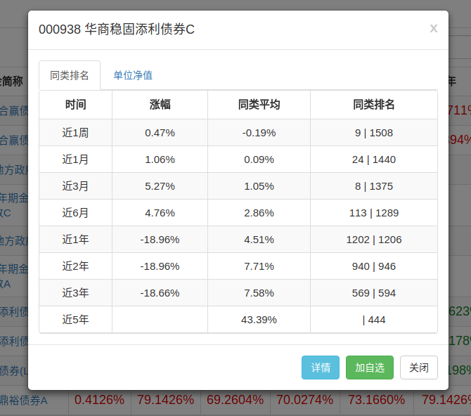This screenshot has width=471, height=416.
Task: Click the dialog title 000938 华商稳固添利债券C
Action: pyautogui.click(x=117, y=30)
